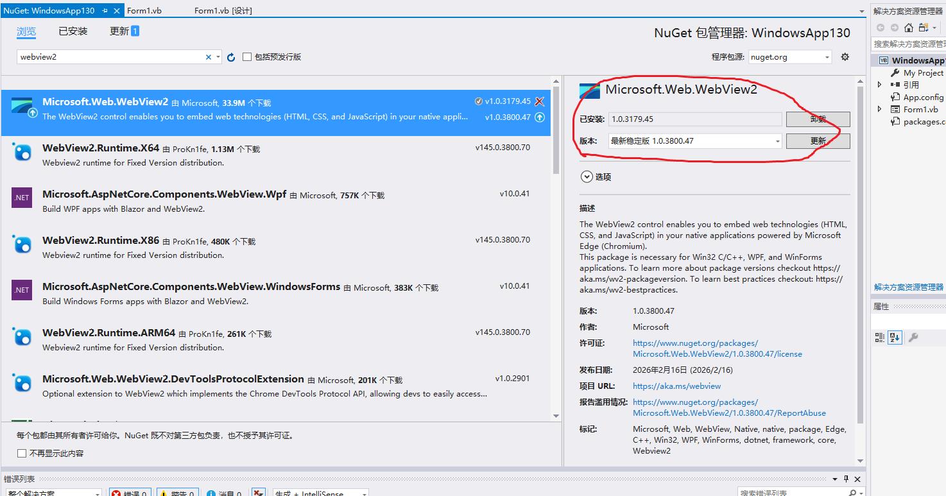946x496 pixels.
Task: Click the update arrow icon beside v1.0.3800.47
Action: click(x=540, y=117)
